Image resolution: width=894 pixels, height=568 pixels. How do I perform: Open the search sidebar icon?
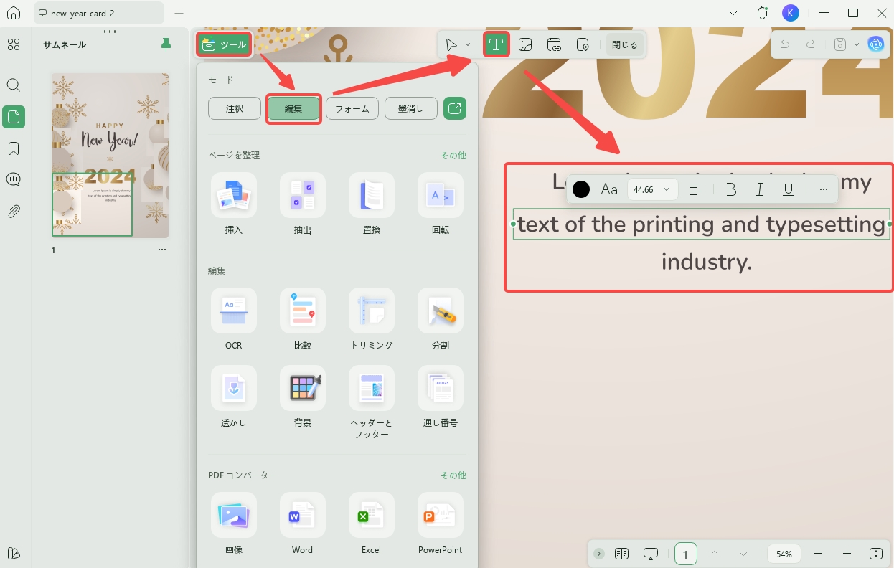click(14, 85)
